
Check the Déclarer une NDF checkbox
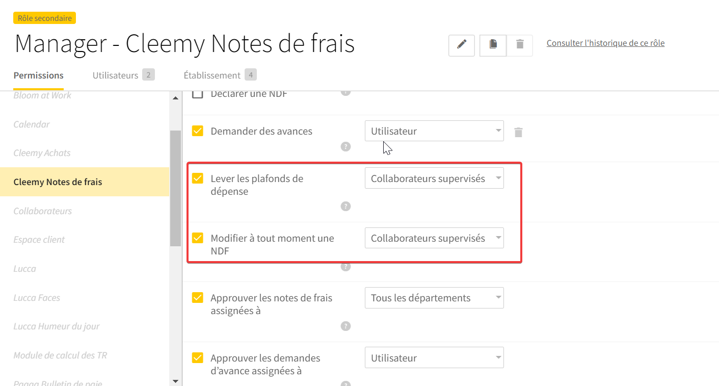[197, 94]
